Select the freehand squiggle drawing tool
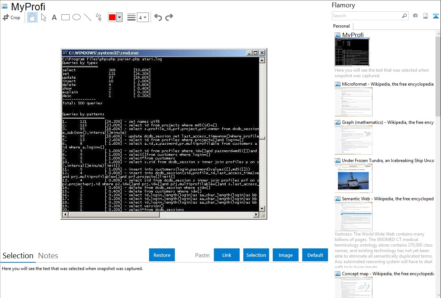 tap(99, 17)
